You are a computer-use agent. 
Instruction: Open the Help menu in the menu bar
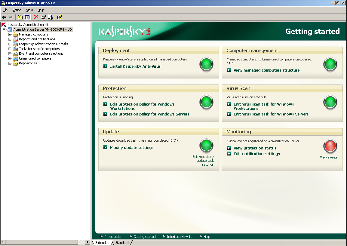click(x=41, y=10)
